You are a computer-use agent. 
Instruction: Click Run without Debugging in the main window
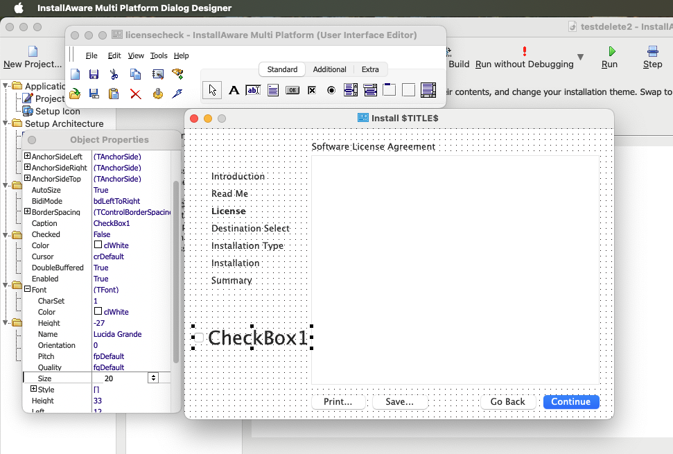coord(525,58)
